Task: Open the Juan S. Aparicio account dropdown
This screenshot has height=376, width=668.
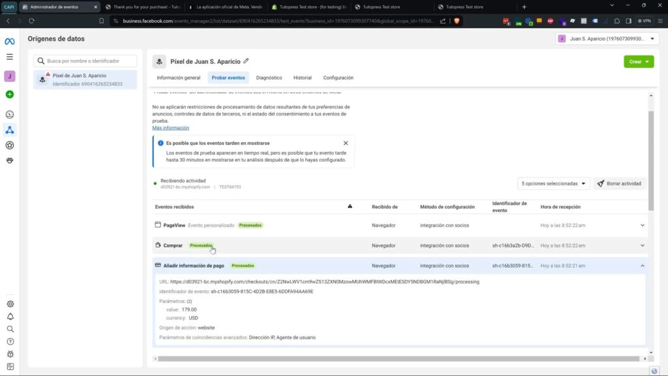Action: tap(607, 39)
